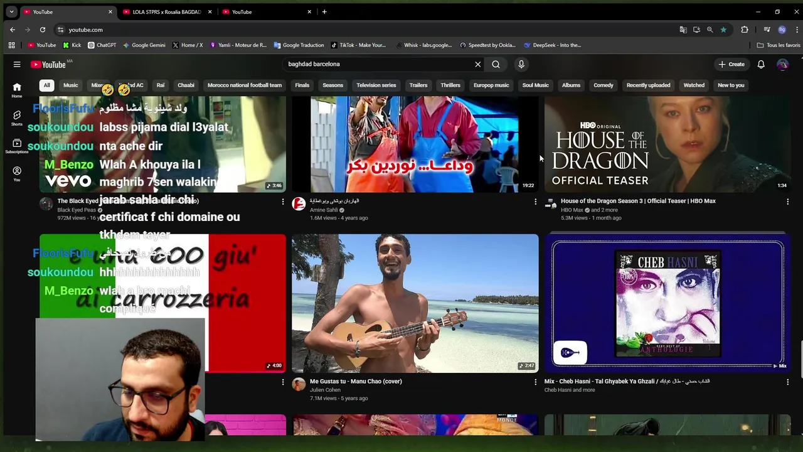Reload the page
Image resolution: width=803 pixels, height=452 pixels.
43,30
